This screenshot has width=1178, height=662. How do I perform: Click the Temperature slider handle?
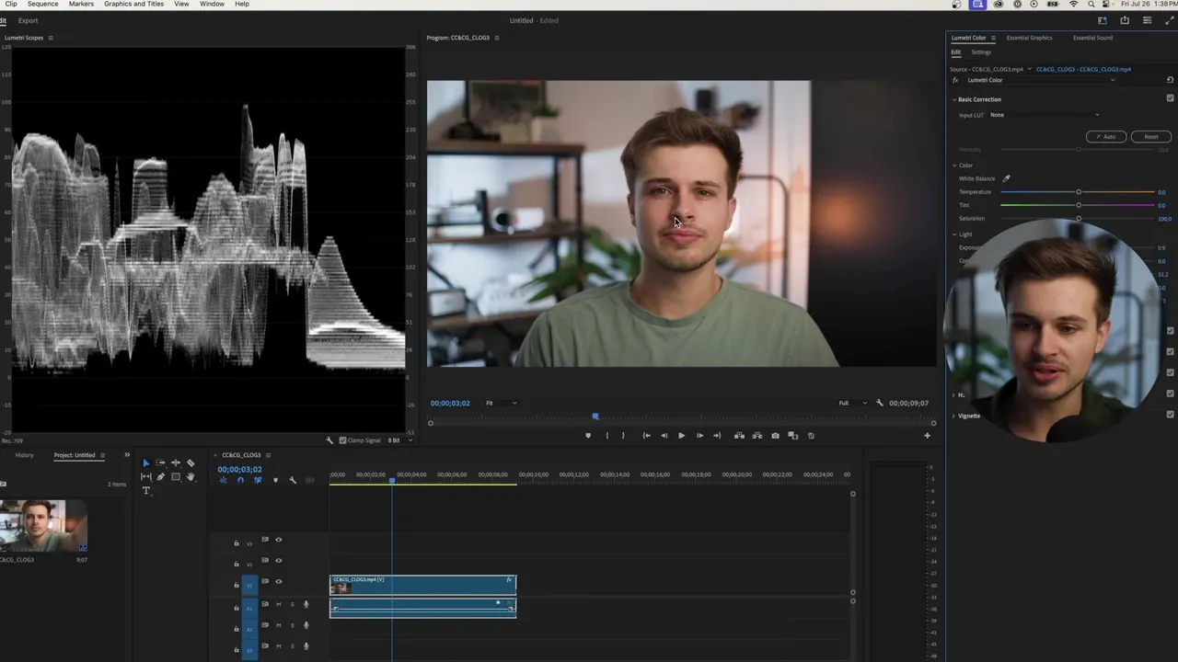1079,192
